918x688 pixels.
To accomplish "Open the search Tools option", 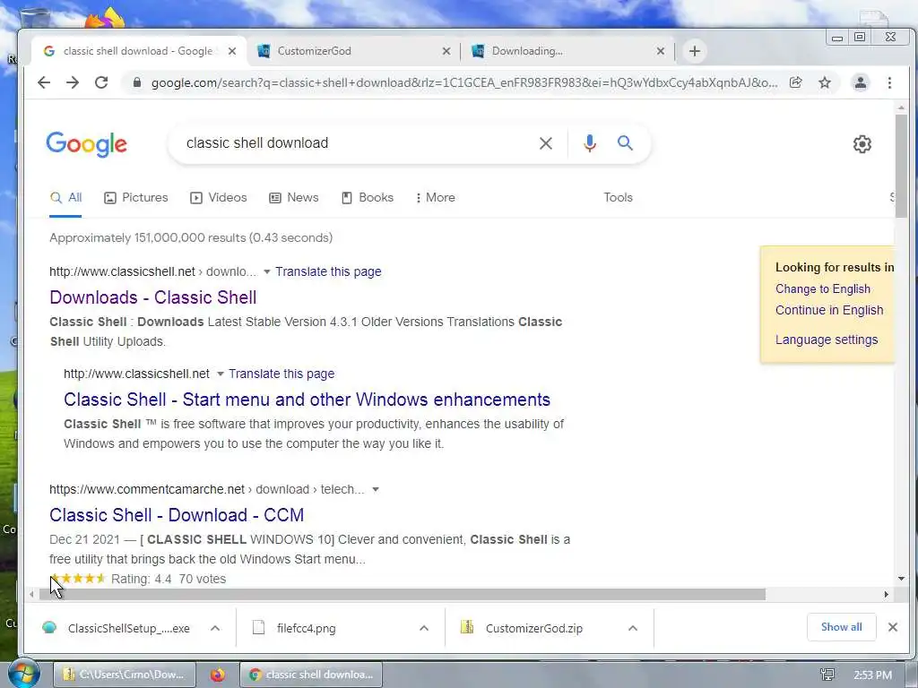I will pos(619,198).
